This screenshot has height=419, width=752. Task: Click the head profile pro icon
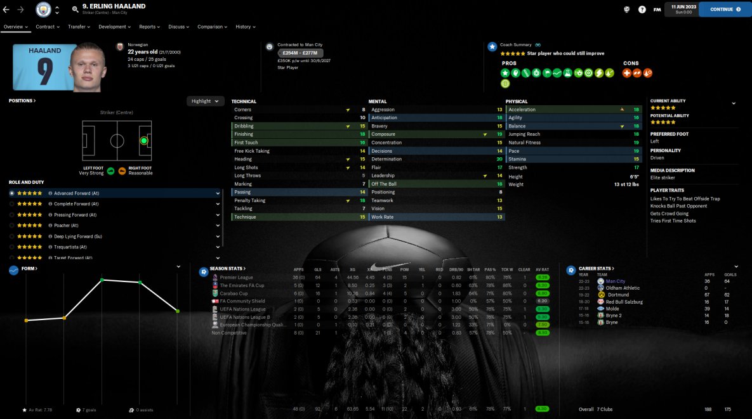(515, 74)
